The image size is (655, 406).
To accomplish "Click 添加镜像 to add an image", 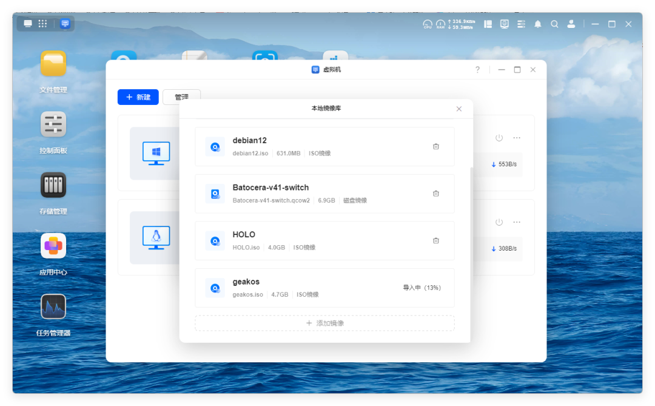I will [x=324, y=323].
